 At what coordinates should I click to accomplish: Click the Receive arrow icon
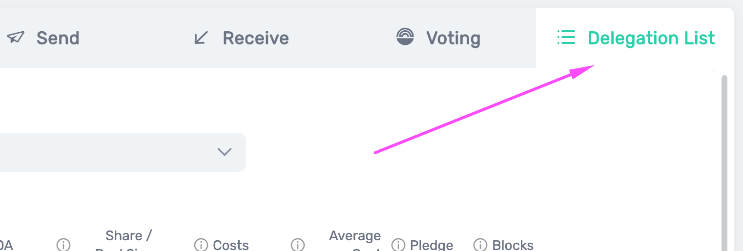(x=201, y=38)
